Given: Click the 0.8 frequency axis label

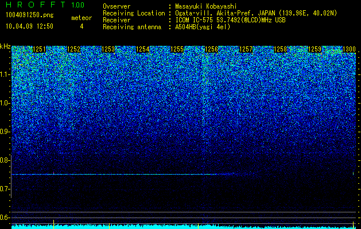Looking at the screenshot, I should point(5,160).
